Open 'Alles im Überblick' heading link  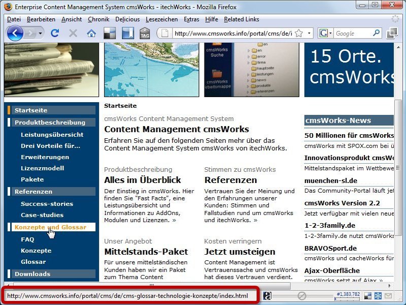[143, 180]
